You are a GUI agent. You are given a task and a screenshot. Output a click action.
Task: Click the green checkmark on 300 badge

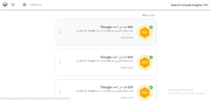point(151,58)
